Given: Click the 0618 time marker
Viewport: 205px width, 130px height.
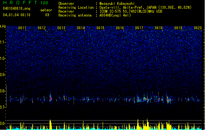Looking at the screenshot, I should pyautogui.click(x=159, y=28).
